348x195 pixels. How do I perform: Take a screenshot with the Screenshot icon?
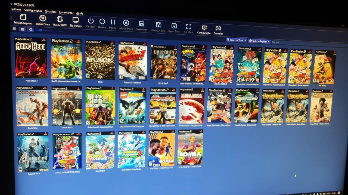pos(142,24)
